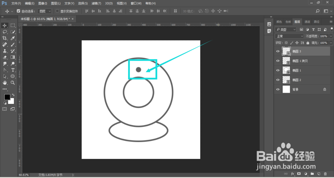Open the 类型 layer filter dropdown
The width and height of the screenshot is (334, 178).
click(x=286, y=29)
